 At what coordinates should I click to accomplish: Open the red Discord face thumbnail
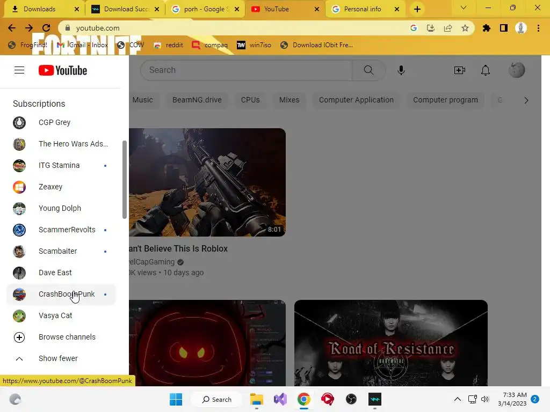[x=207, y=343]
